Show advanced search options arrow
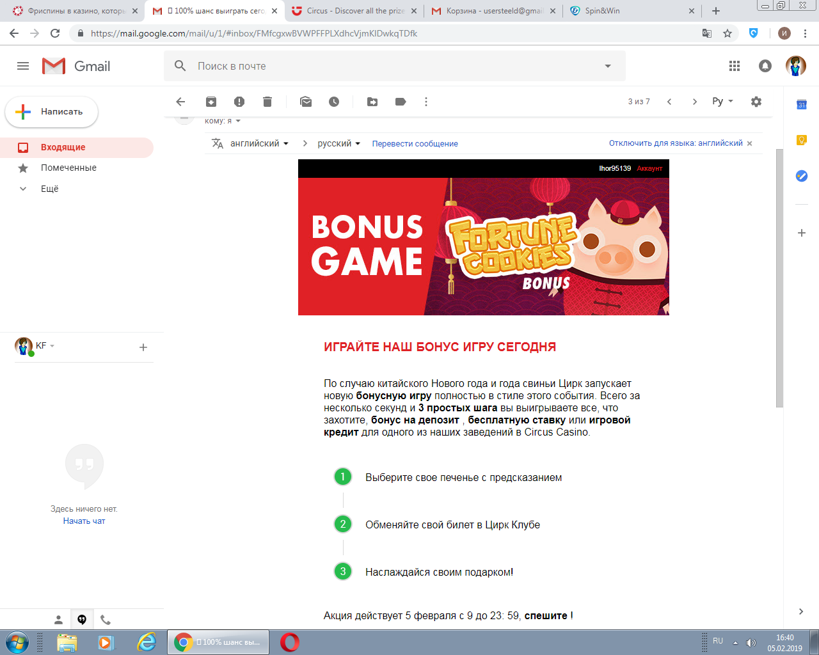 coord(608,66)
